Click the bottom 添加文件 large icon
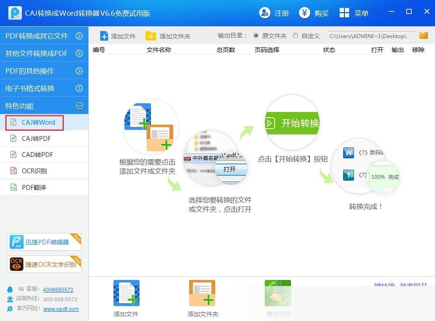435x321 pixels. click(x=126, y=293)
